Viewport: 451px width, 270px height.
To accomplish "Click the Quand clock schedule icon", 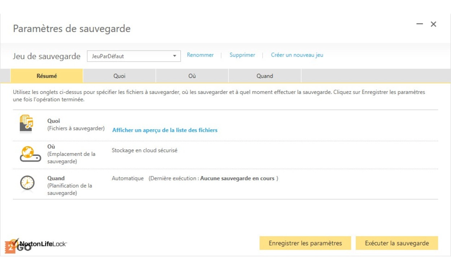I will [x=27, y=183].
